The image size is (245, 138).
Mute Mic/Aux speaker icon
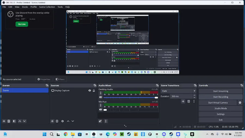point(101,110)
